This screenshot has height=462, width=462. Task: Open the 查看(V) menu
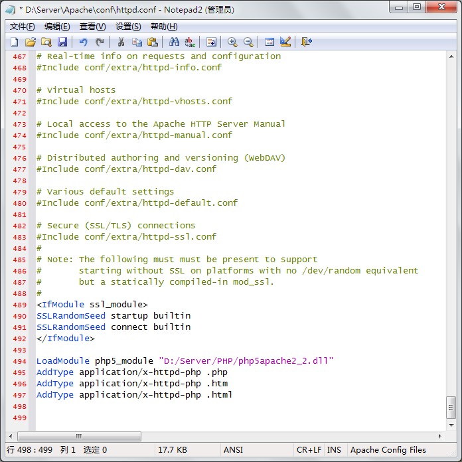[92, 27]
